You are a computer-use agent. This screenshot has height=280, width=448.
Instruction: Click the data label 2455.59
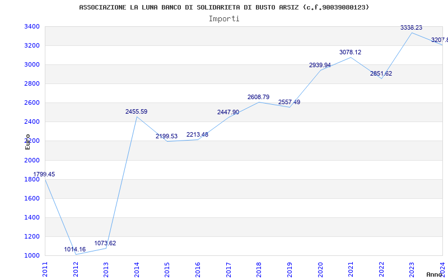pyautogui.click(x=136, y=111)
